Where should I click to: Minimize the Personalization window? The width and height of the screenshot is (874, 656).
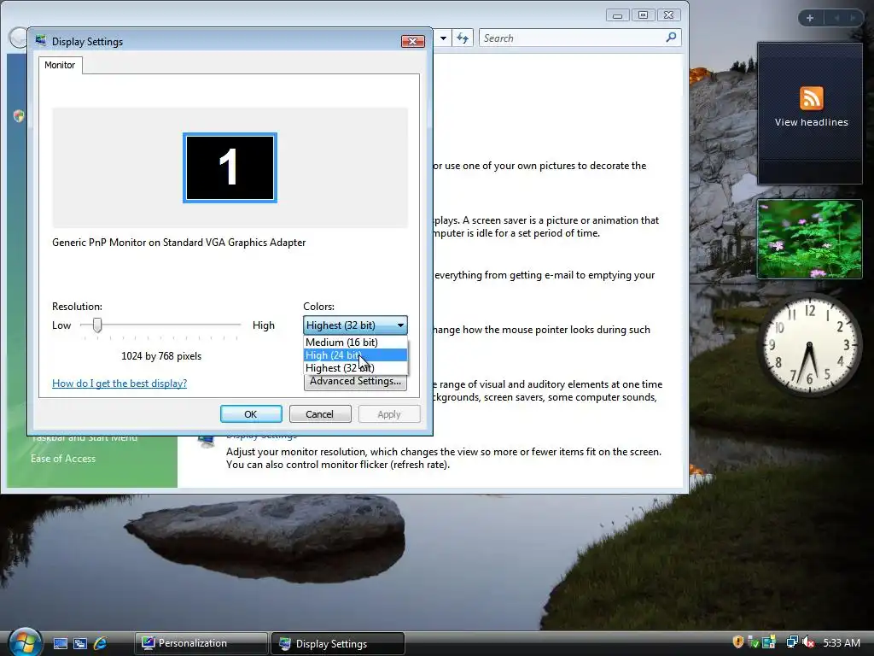(618, 15)
